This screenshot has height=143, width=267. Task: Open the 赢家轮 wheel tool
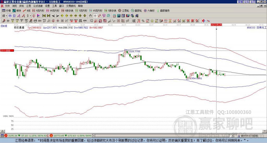[136, 10]
